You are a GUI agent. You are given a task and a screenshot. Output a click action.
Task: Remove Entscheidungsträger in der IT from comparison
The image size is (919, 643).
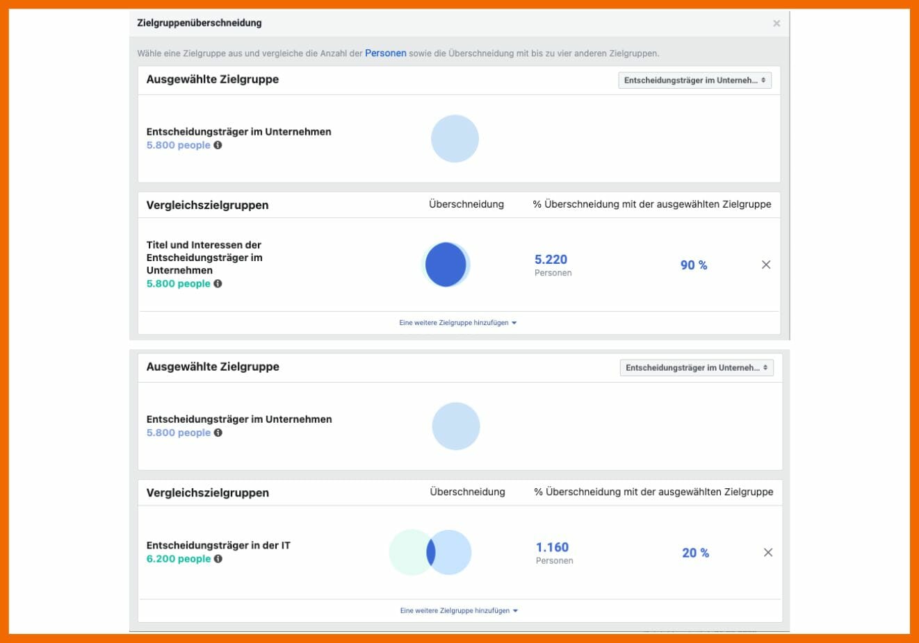pyautogui.click(x=768, y=553)
